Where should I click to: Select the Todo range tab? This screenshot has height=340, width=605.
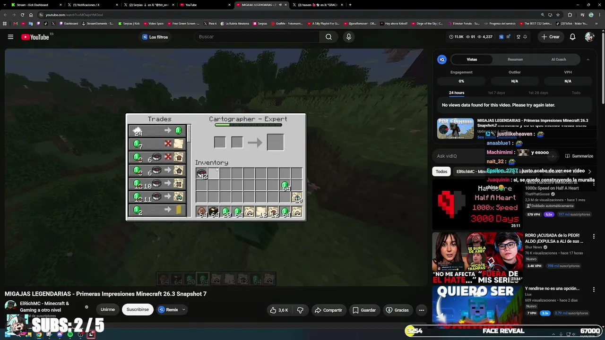pyautogui.click(x=576, y=93)
